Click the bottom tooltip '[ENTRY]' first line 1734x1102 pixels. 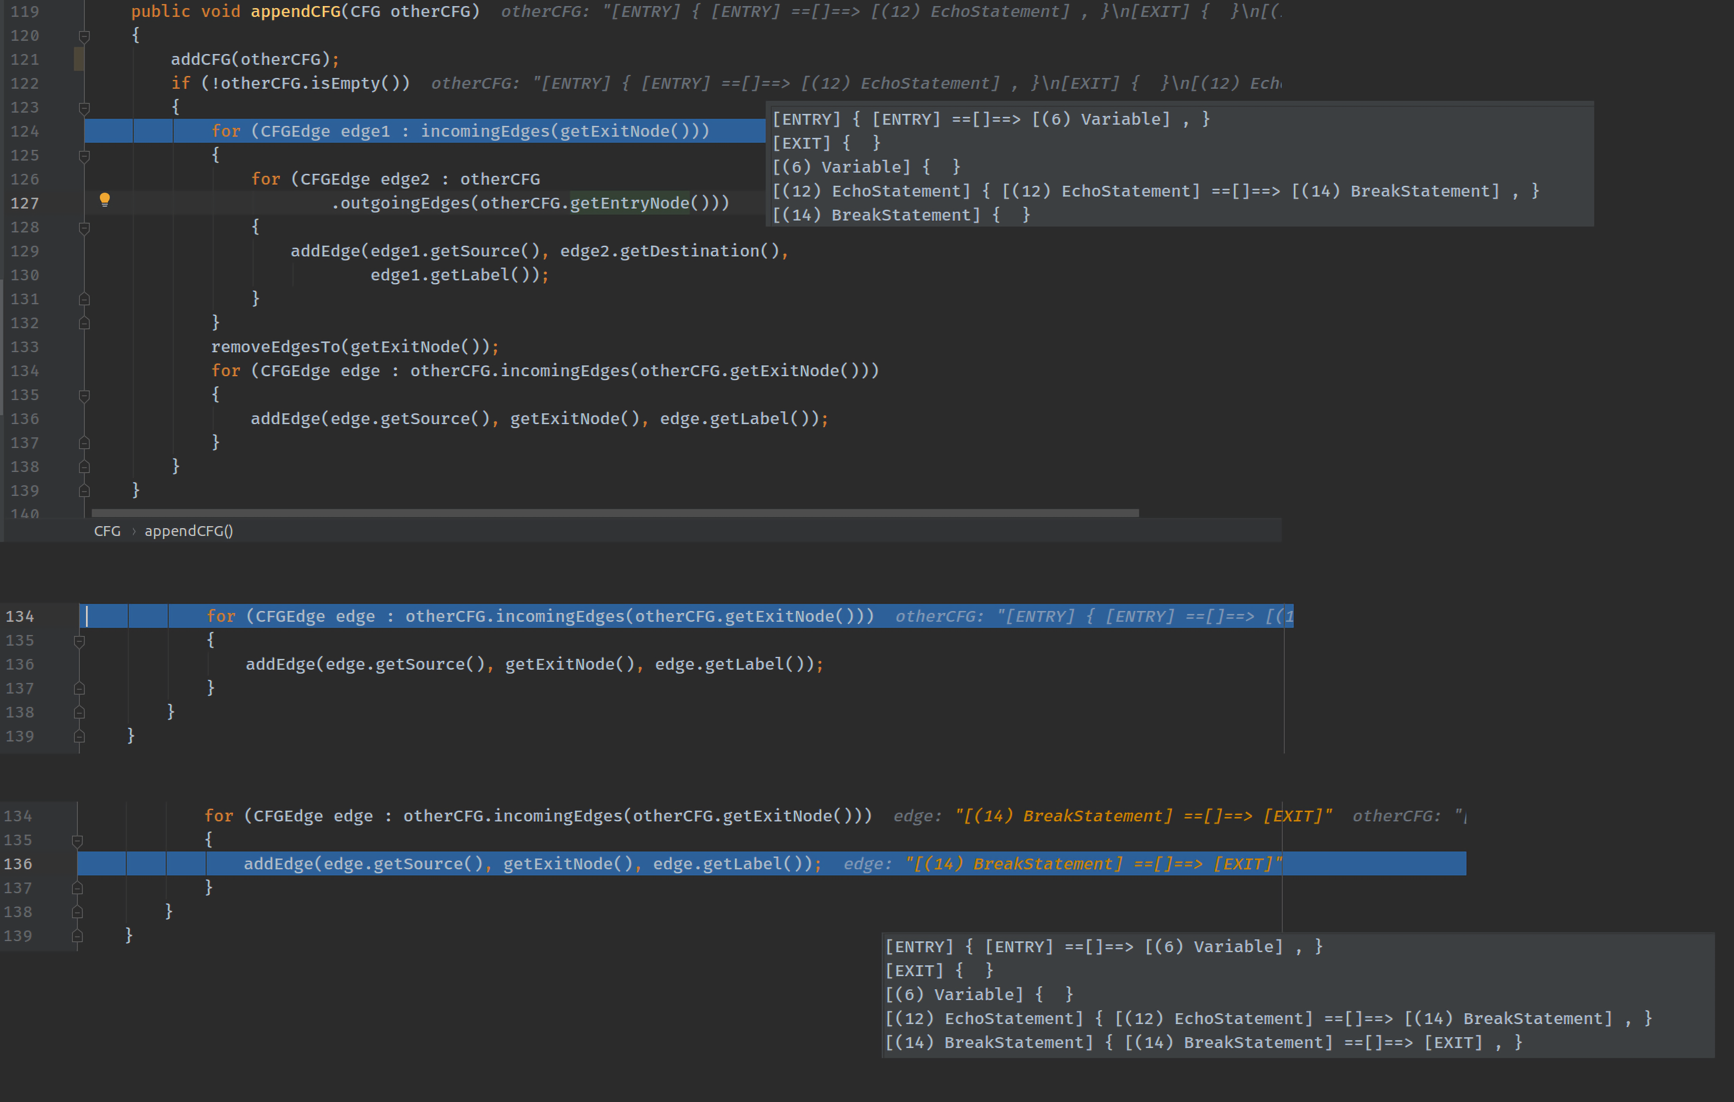tap(1103, 947)
